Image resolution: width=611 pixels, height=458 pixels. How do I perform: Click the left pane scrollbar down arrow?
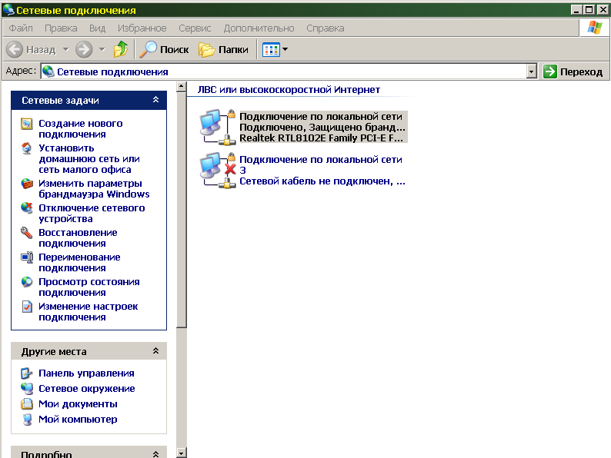pos(182,453)
